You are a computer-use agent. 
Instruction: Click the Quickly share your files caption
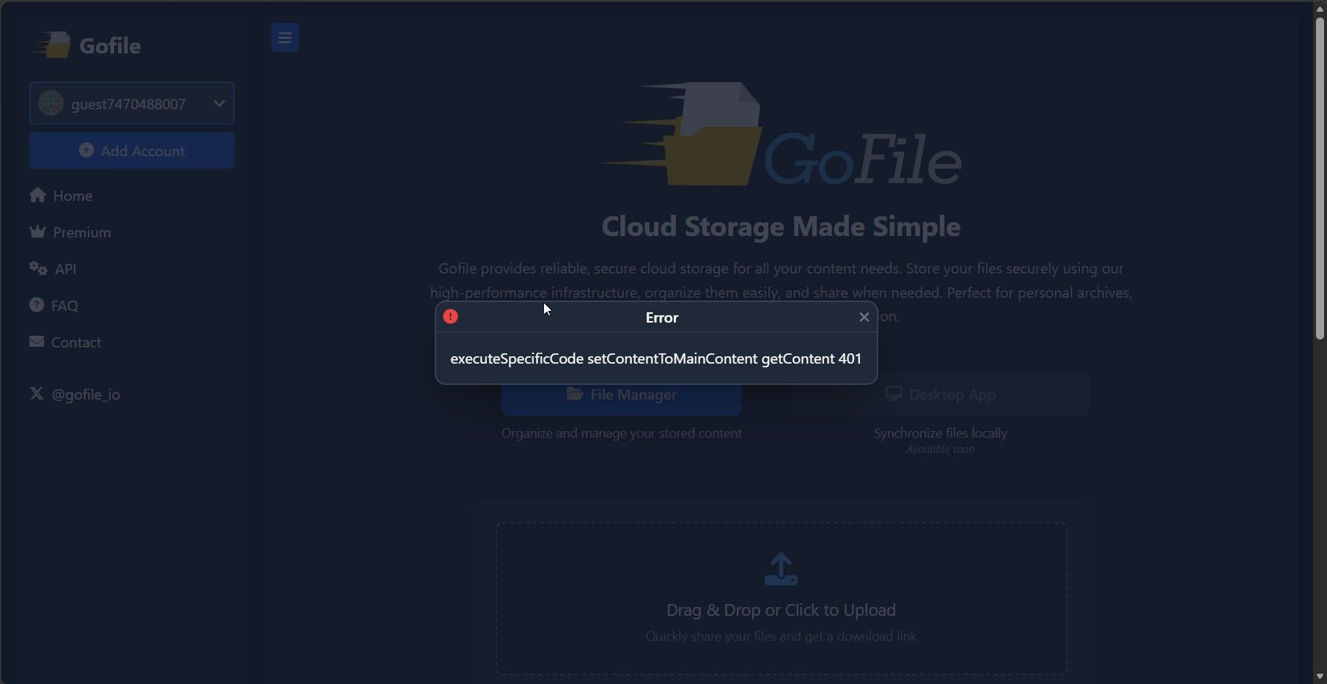[781, 636]
